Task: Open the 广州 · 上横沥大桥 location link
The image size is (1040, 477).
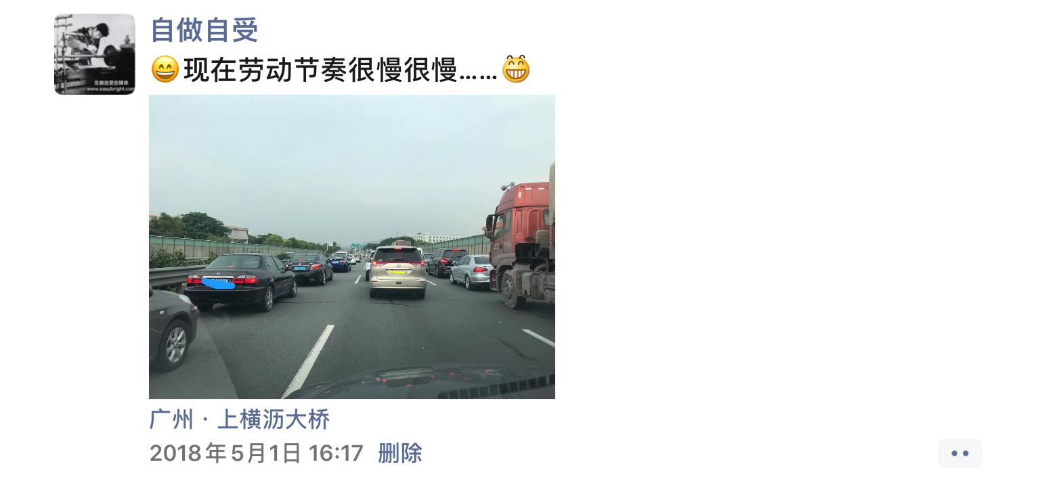Action: click(240, 419)
